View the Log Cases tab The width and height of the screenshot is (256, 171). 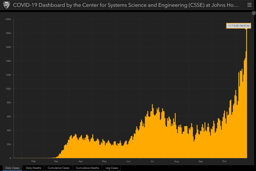click(x=112, y=168)
